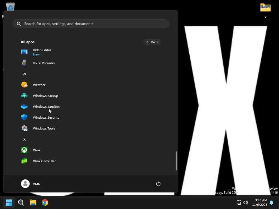Click the 'Windows Security' label text

tap(46, 118)
